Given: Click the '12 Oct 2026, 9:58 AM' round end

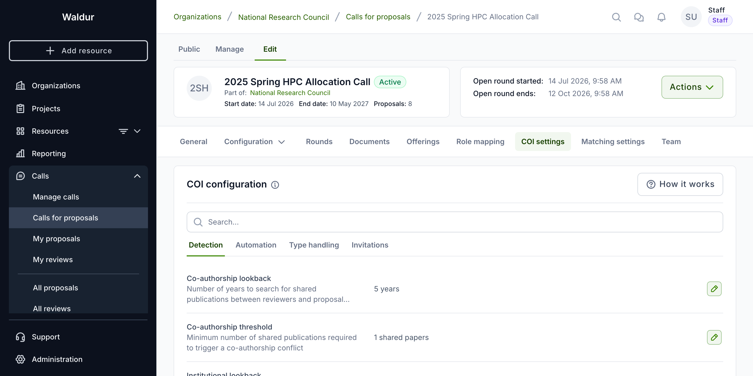Looking at the screenshot, I should point(585,94).
